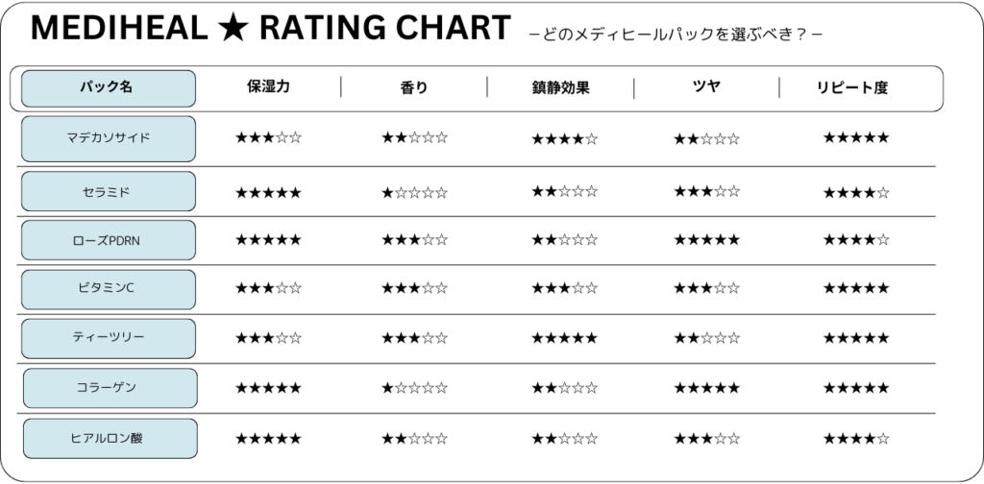Click the コラーゲン pack label

[110, 388]
